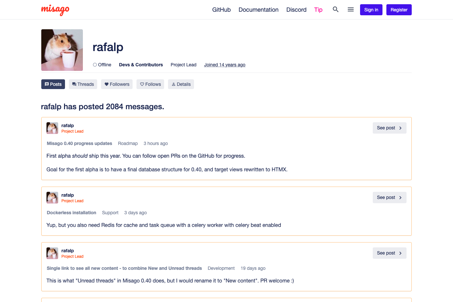Screen dimensions: 453x302
Task: Open the hamburger navigation menu
Action: pos(351,9)
